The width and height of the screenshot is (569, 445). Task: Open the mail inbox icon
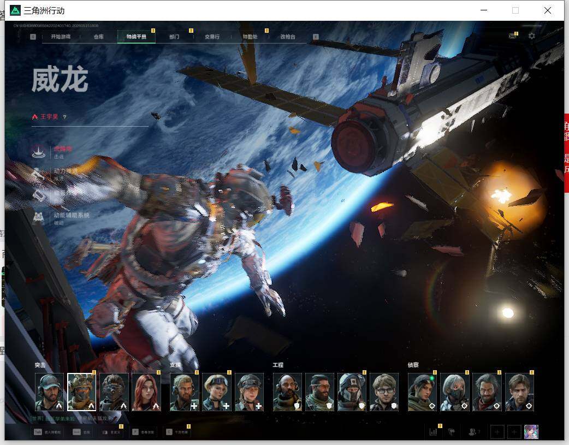click(512, 36)
